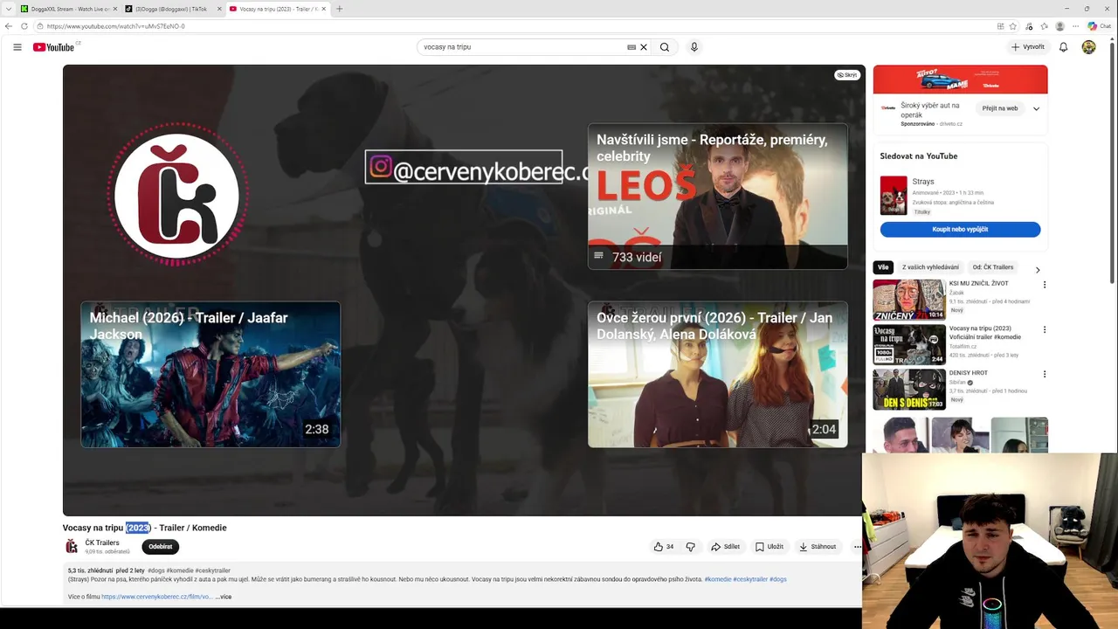Expand the ad options chevron

click(1036, 108)
